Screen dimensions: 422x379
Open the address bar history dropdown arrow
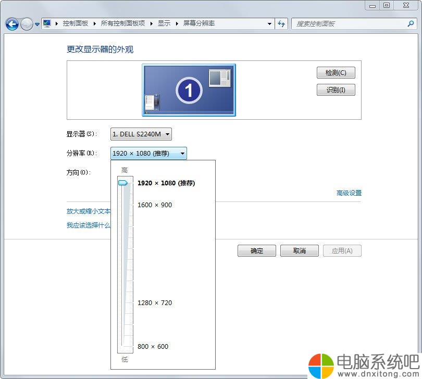click(269, 23)
